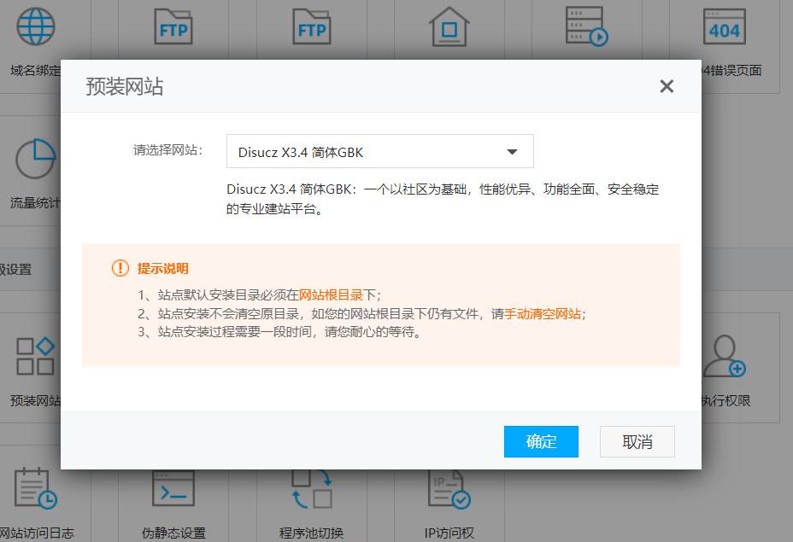Close the 预装网站 dialog
Screen dimensions: 793x542
click(667, 86)
